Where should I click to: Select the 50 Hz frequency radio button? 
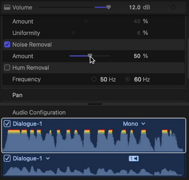94,79
